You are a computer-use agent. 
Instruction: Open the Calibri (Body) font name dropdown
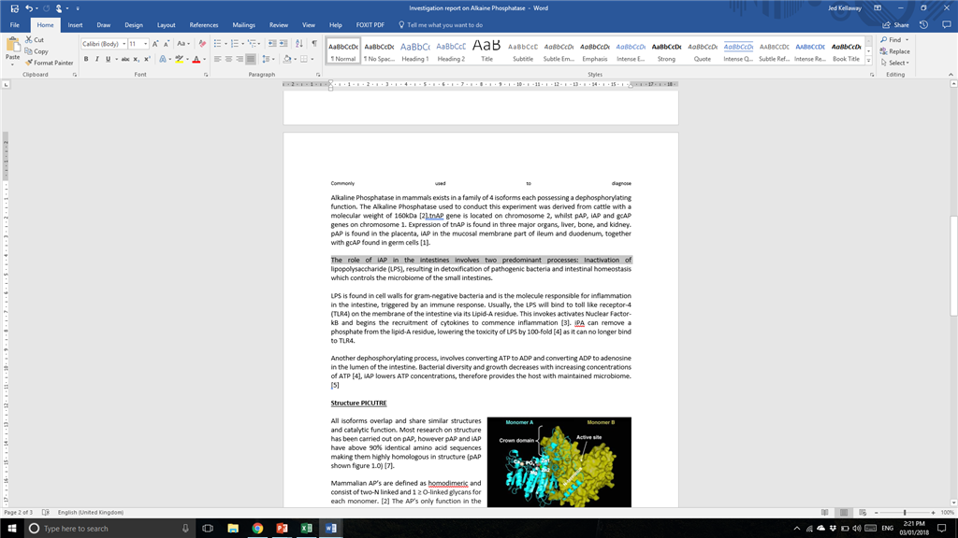click(x=124, y=44)
